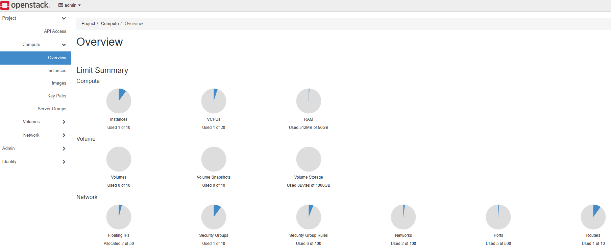Click the OpenStack logo
Viewport: 611px width, 251px height.
click(x=25, y=5)
